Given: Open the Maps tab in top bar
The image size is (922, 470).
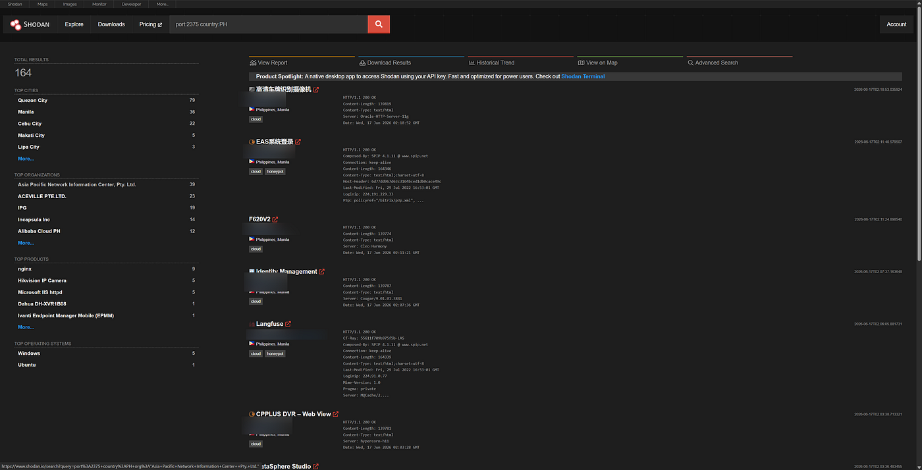Looking at the screenshot, I should click(42, 4).
